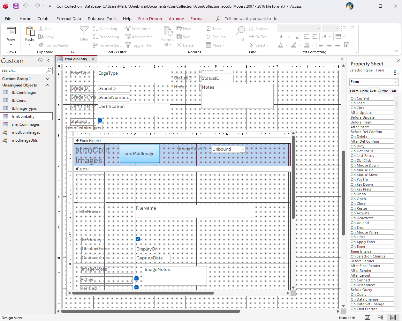The width and height of the screenshot is (402, 321).
Task: Click the Cut scissors icon
Action: (x=41, y=29)
